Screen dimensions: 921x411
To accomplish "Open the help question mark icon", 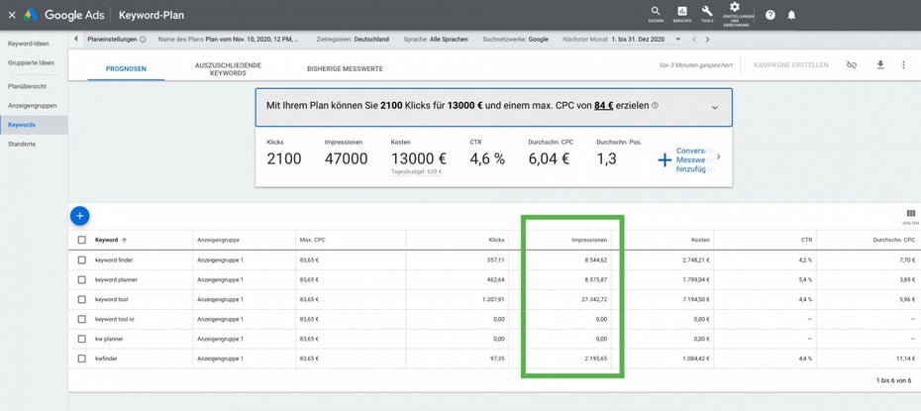I will tap(770, 15).
